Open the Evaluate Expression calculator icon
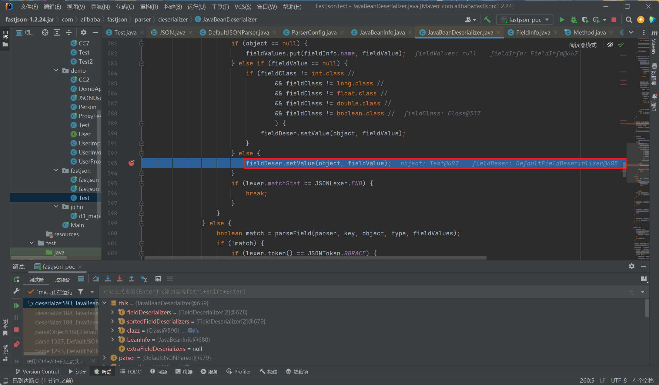Screen dimensions: 659x385 click(x=158, y=279)
